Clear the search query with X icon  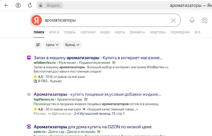(x=173, y=21)
